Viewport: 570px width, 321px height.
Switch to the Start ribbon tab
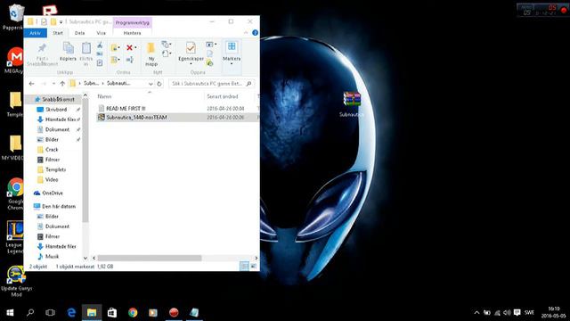(58, 33)
